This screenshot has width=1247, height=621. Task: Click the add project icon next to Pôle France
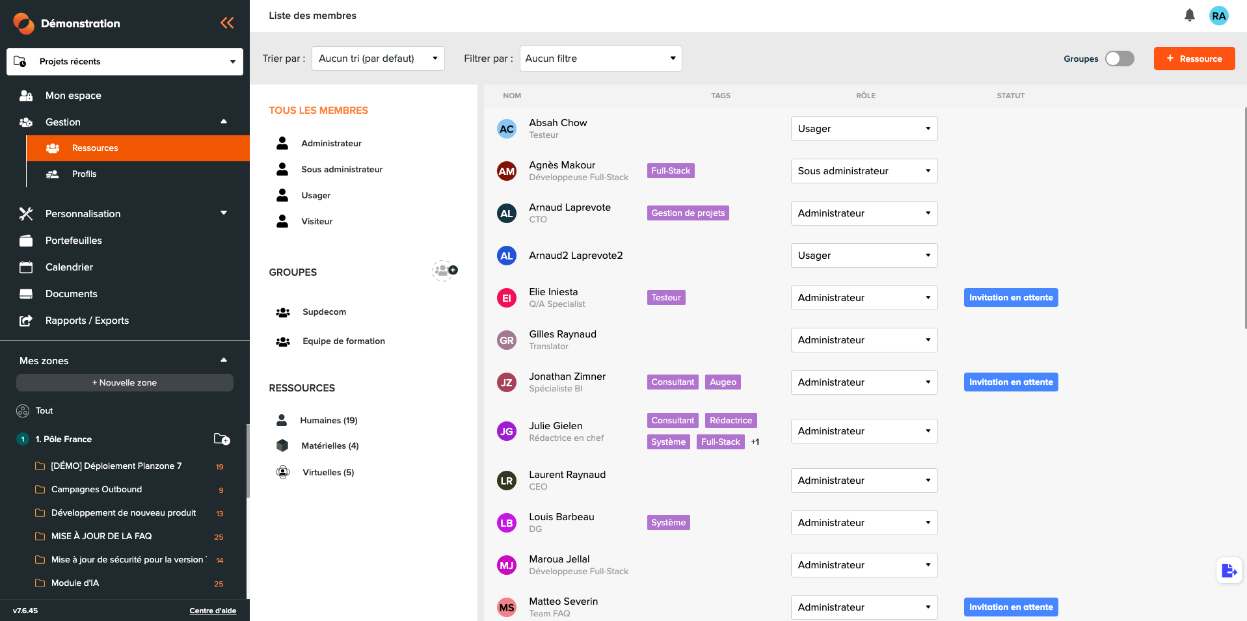[x=223, y=440]
